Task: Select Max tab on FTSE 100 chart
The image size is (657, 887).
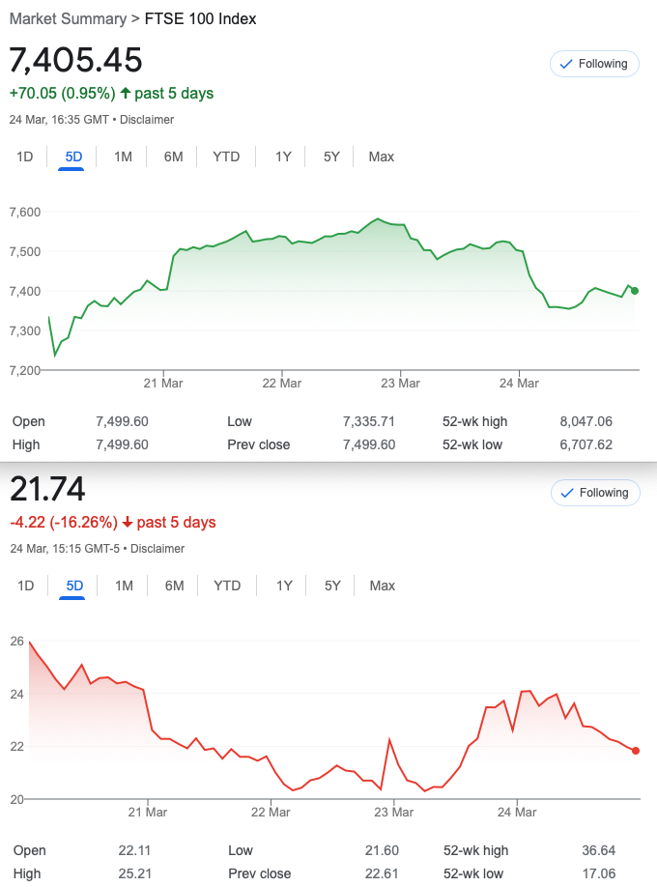Action: point(381,157)
